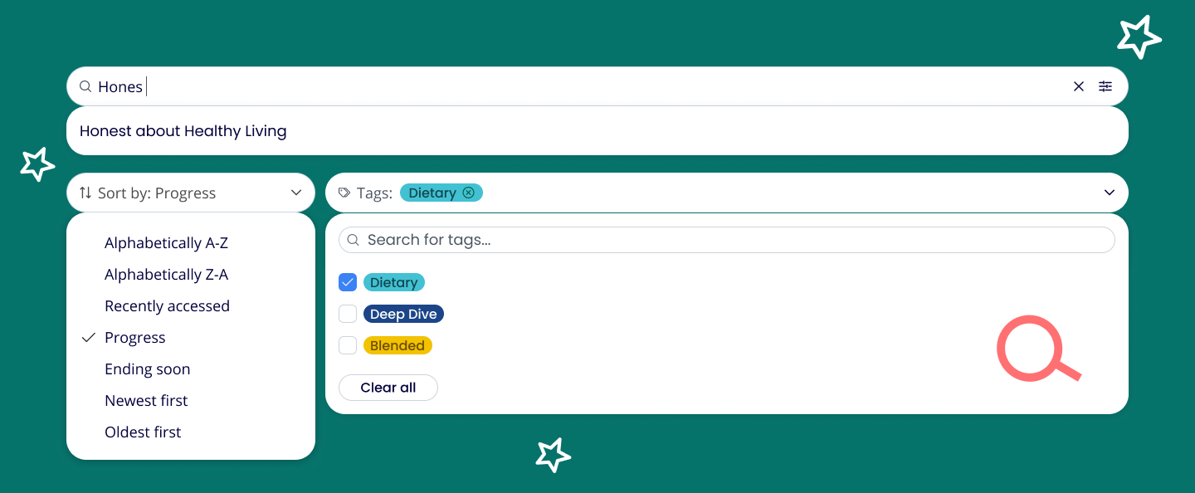The image size is (1195, 493).
Task: Tick the Blended tag checkbox
Action: tap(348, 345)
